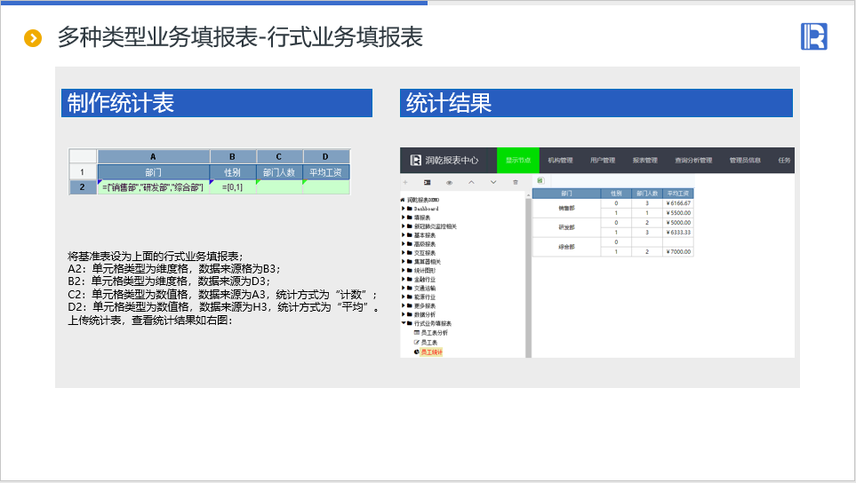Screen dimensions: 856x483
Task: Click the move-up arrow icon in tree toolbar
Action: tap(471, 182)
